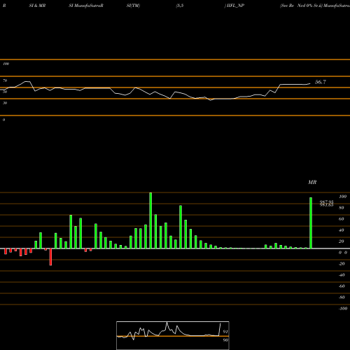Click the last tall green bar beside MR
Image resolution: width=350 pixels, height=350 pixels.
point(311,223)
